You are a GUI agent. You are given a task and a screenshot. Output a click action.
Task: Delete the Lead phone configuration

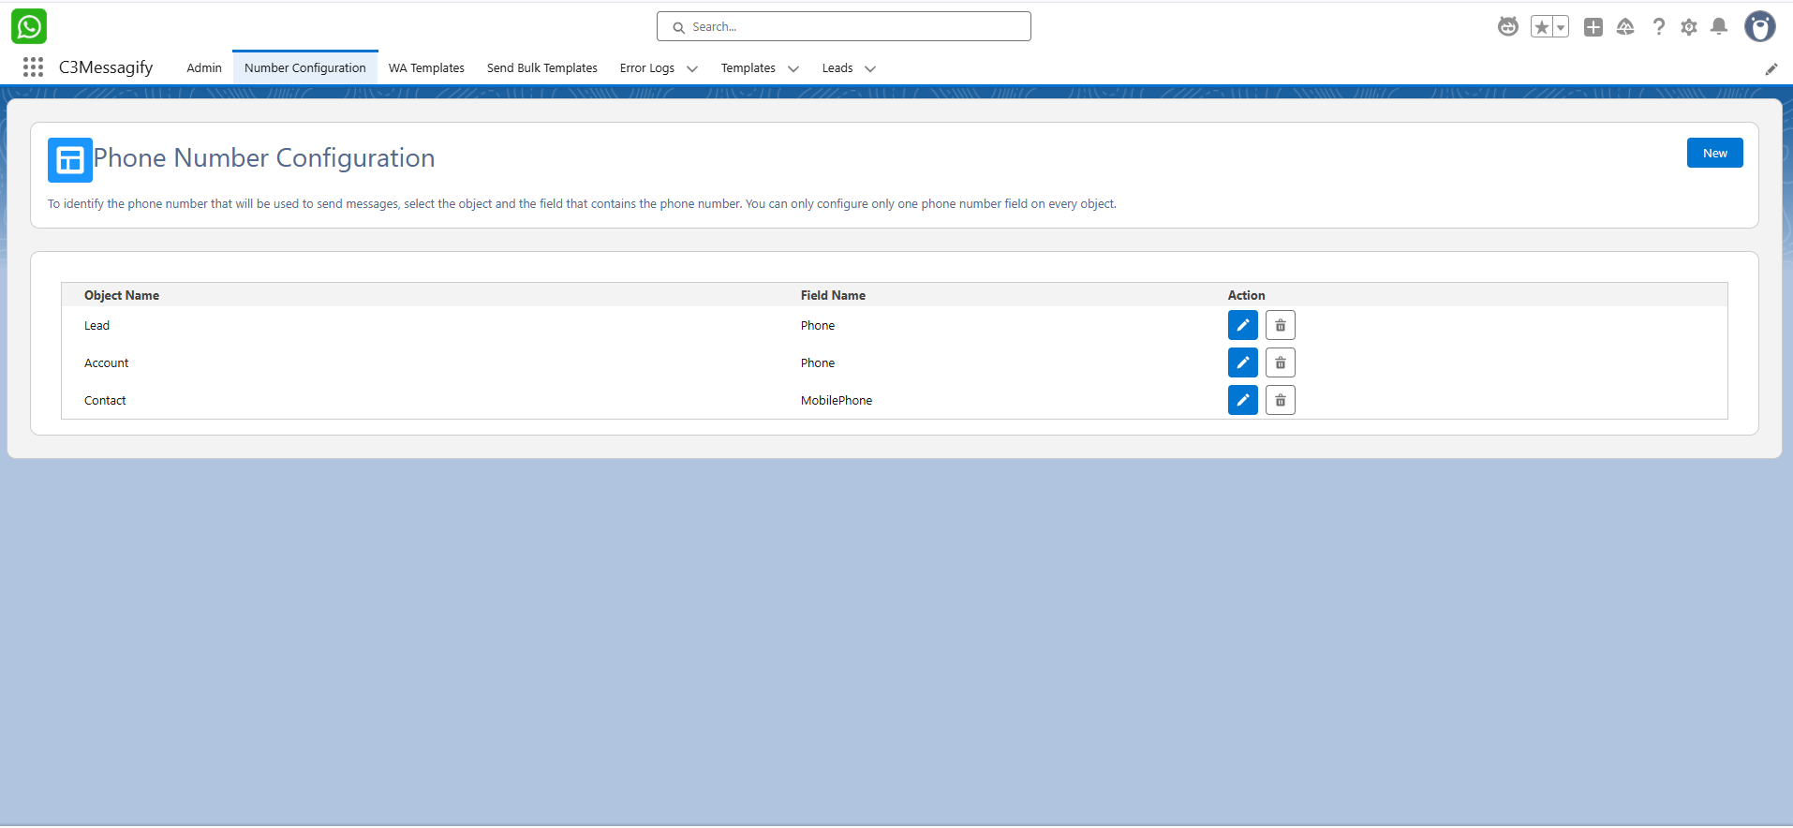tap(1280, 325)
